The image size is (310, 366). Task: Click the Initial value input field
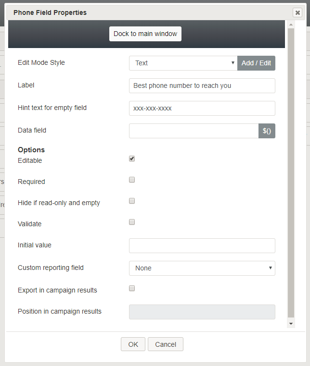click(202, 245)
